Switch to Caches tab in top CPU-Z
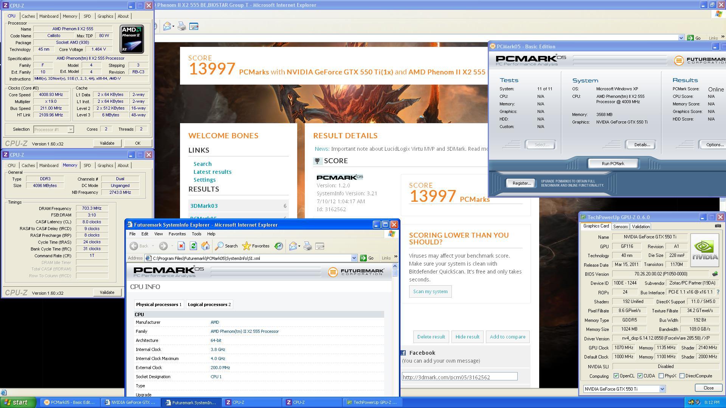This screenshot has width=726, height=408. pos(28,16)
